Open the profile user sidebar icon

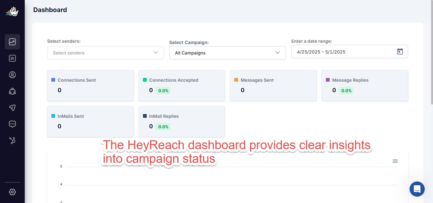tap(12, 75)
